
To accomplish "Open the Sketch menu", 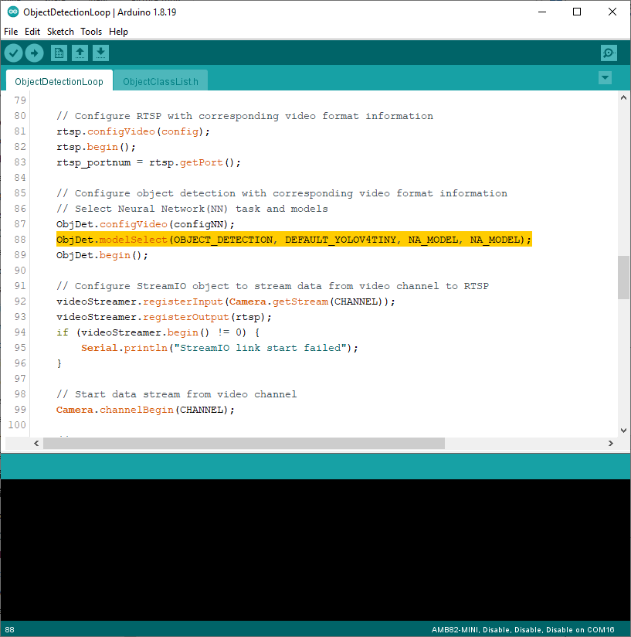I will click(x=60, y=32).
